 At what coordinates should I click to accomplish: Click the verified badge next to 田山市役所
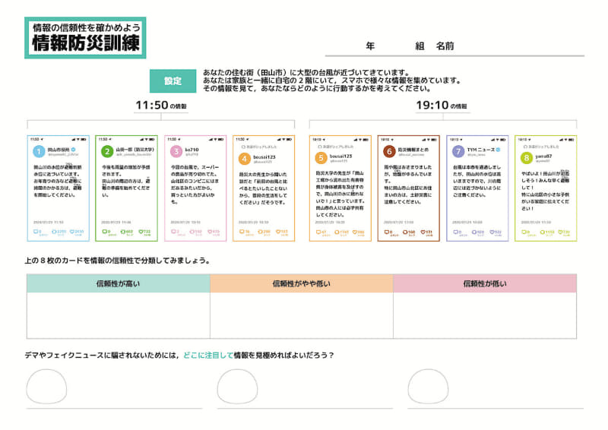pos(74,149)
